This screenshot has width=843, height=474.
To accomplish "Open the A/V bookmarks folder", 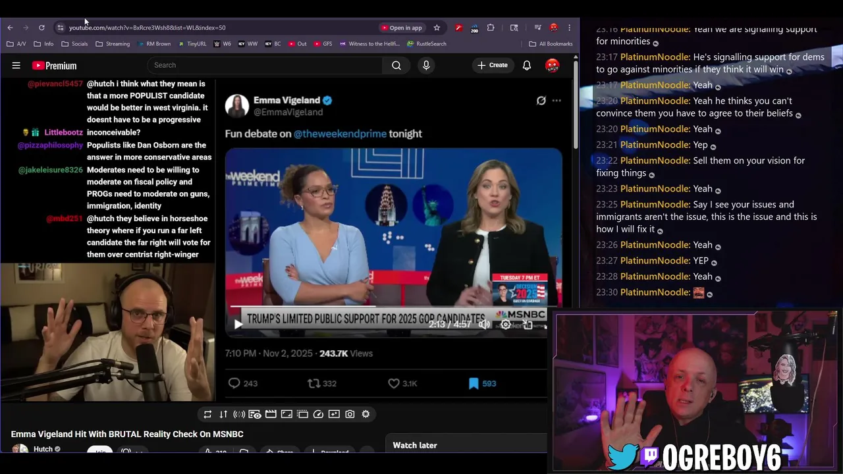I will [x=16, y=44].
